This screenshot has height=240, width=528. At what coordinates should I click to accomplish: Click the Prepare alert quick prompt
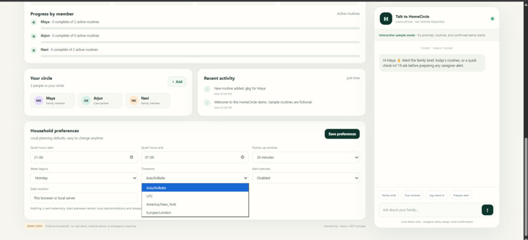pyautogui.click(x=461, y=196)
